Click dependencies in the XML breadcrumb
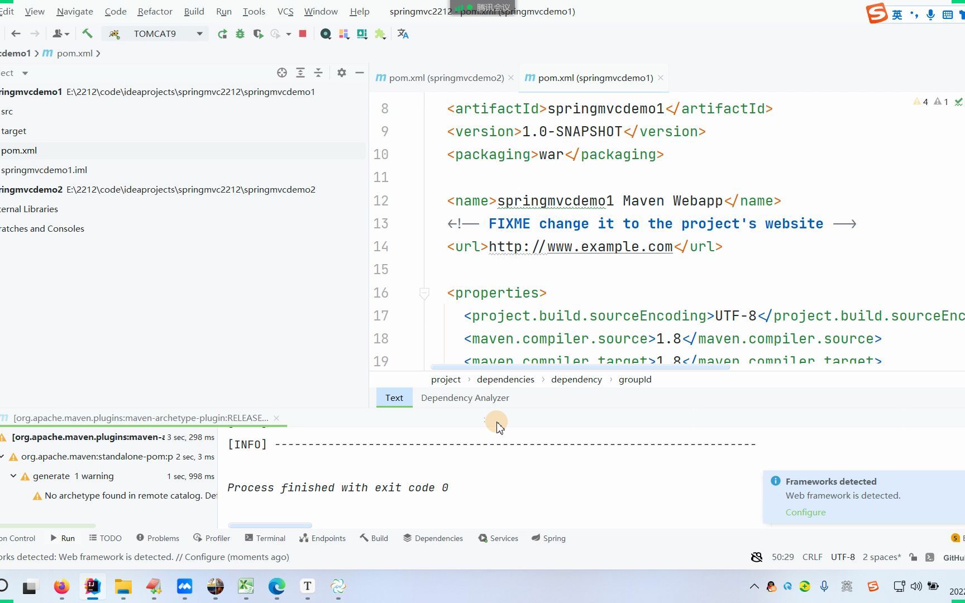 [x=505, y=379]
